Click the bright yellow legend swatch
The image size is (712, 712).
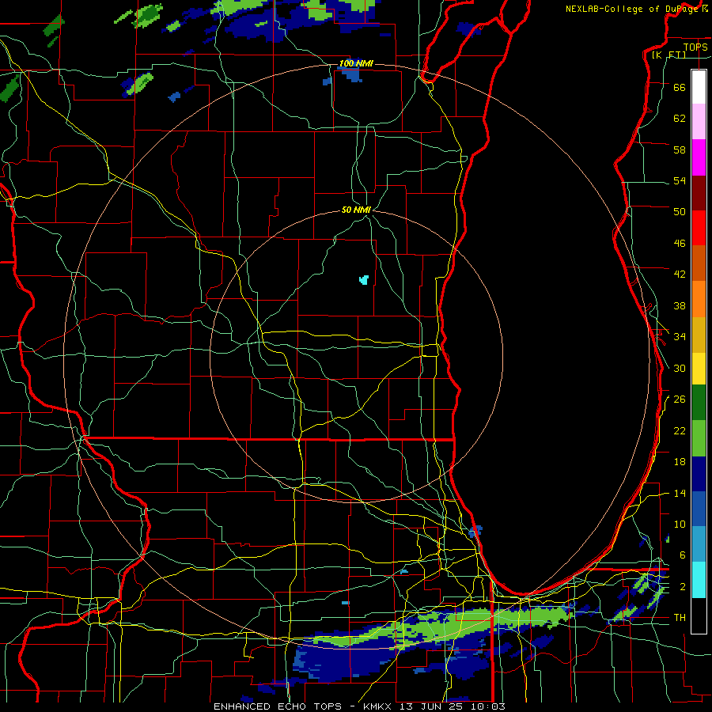(x=699, y=368)
